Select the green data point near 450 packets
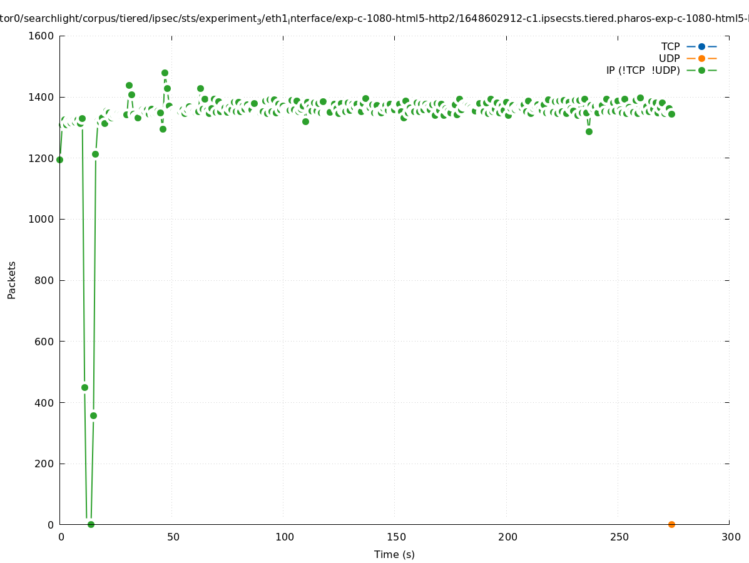 (84, 387)
